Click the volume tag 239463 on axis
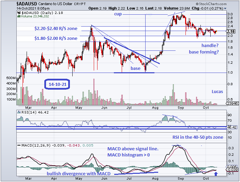This screenshot has height=182, width=240. [x=233, y=104]
